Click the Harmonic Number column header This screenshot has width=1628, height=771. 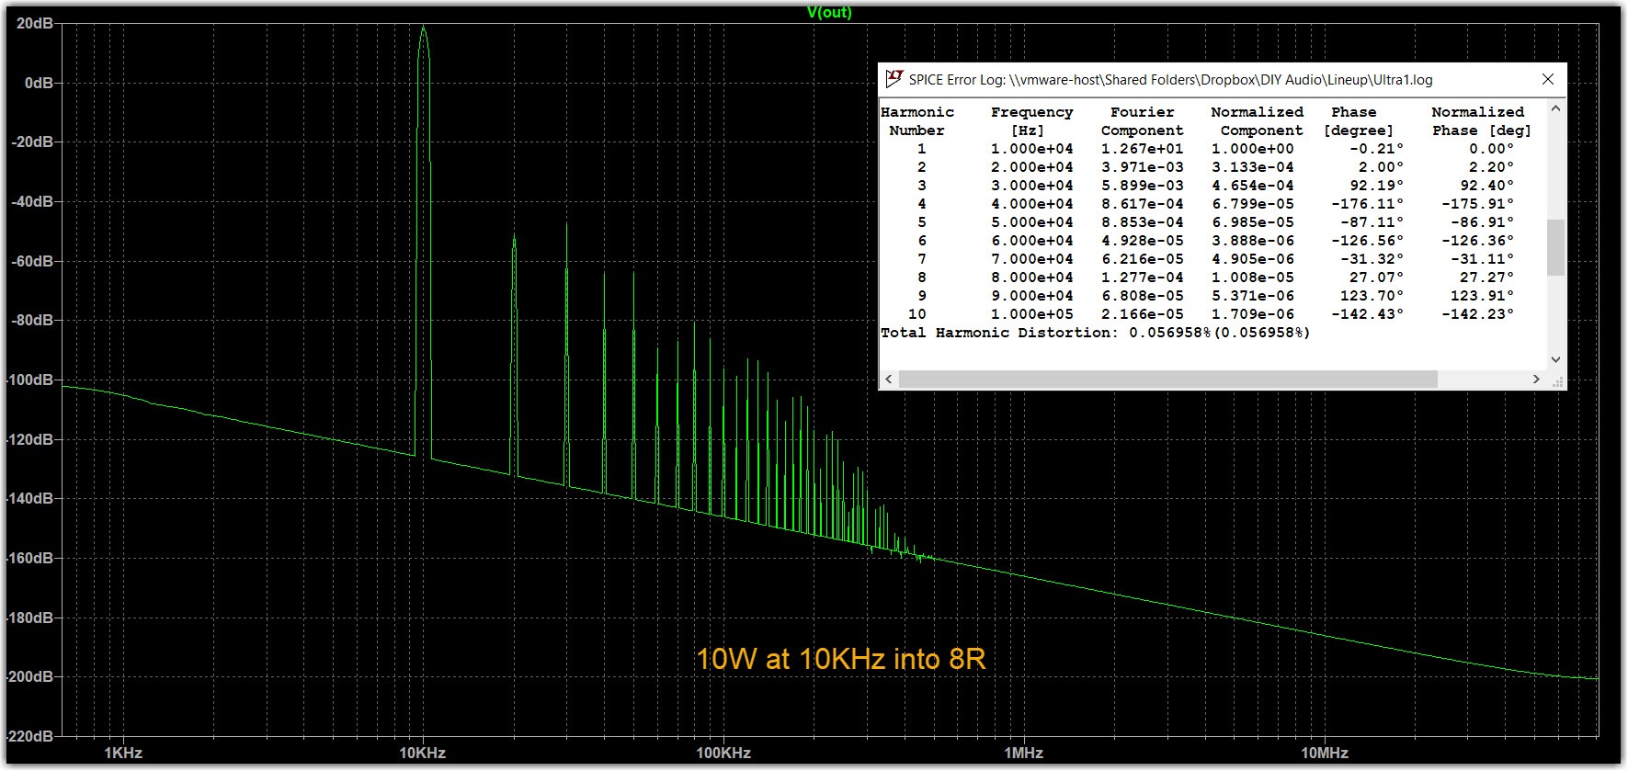(917, 121)
